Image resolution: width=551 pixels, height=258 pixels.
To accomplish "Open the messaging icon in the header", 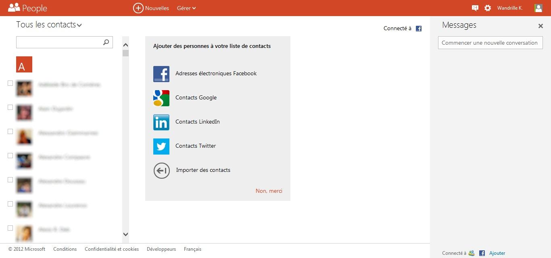I will pyautogui.click(x=475, y=8).
